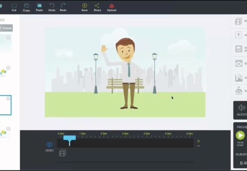Image resolution: width=247 pixels, height=171 pixels.
Task: Toggle the VIDEO track eye visibility
Action: click(x=49, y=144)
